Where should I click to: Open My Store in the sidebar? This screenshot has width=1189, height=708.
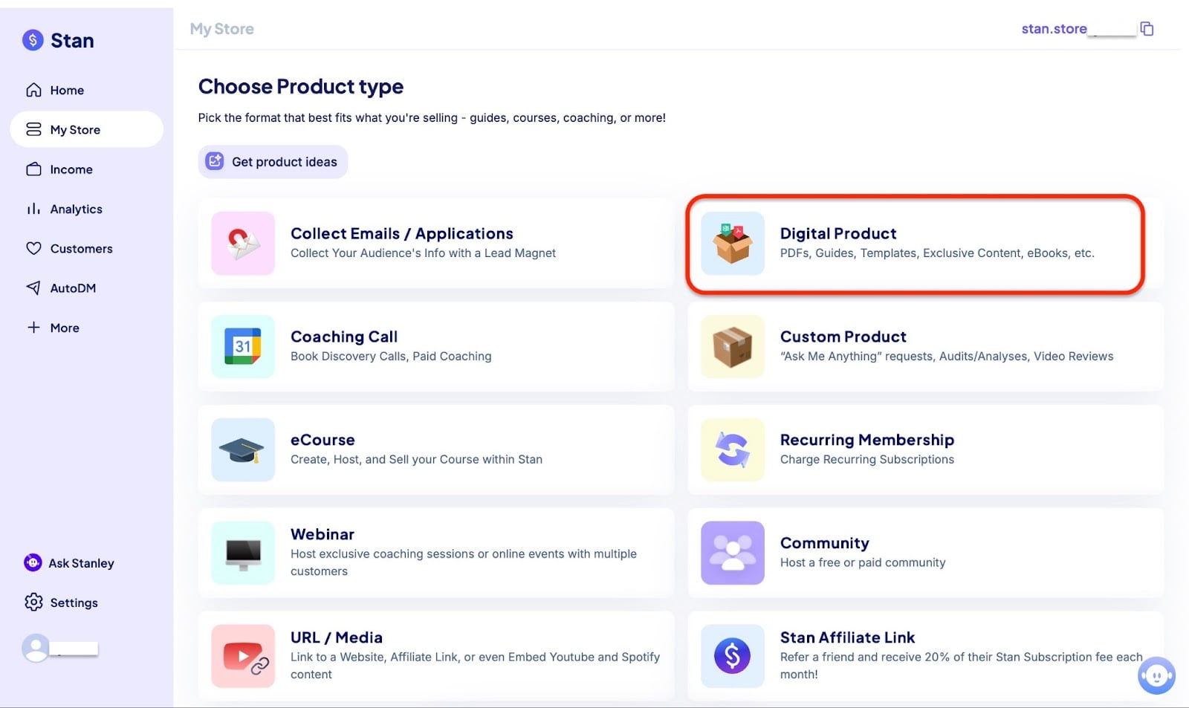(x=86, y=129)
